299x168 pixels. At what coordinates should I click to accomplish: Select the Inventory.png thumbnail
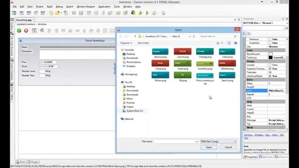205,65
